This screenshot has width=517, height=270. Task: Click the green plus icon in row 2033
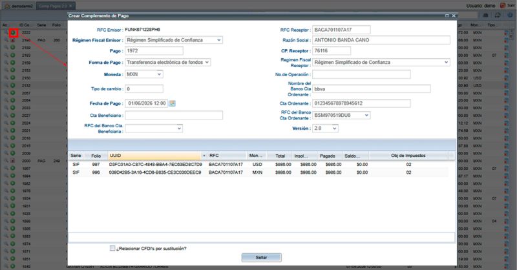tap(13, 108)
